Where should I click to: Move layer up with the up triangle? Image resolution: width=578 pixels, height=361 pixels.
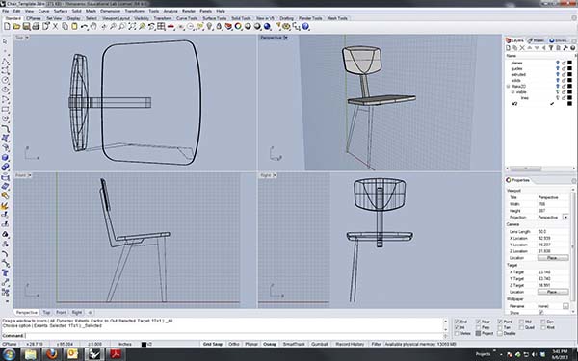click(529, 48)
